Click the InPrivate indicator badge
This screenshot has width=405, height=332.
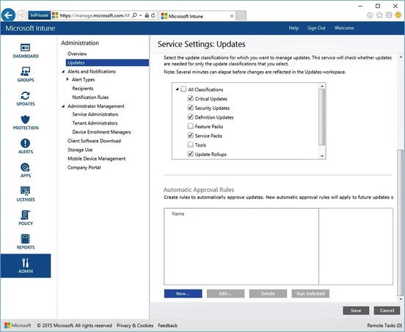(40, 15)
